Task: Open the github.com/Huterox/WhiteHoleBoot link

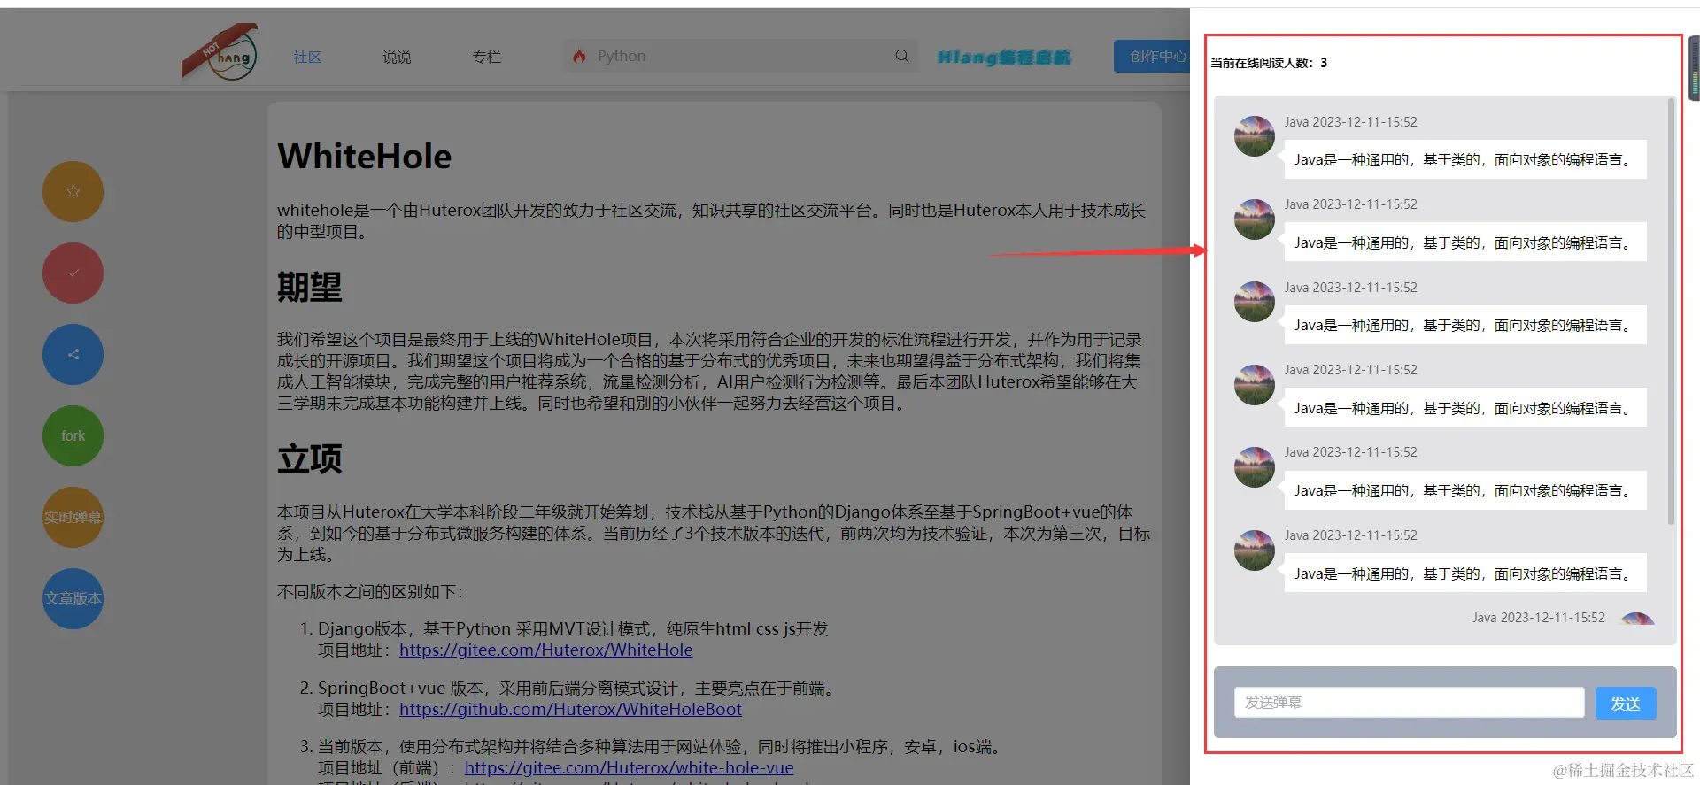Action: coord(570,709)
